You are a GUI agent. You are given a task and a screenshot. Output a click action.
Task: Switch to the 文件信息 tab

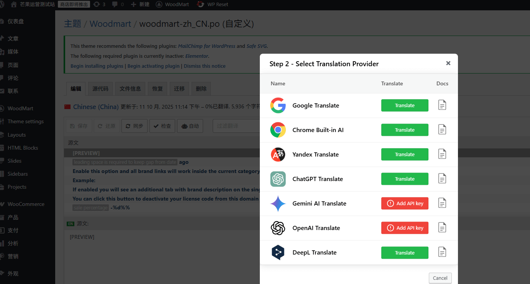[130, 89]
